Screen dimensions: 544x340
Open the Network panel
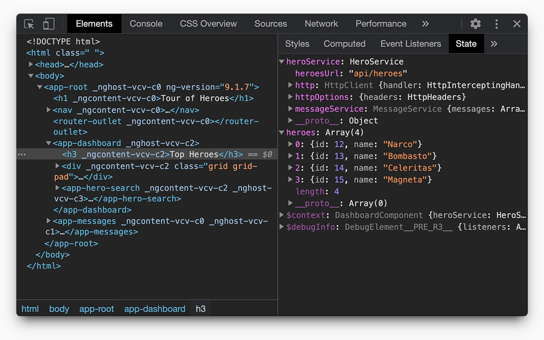pyautogui.click(x=321, y=24)
